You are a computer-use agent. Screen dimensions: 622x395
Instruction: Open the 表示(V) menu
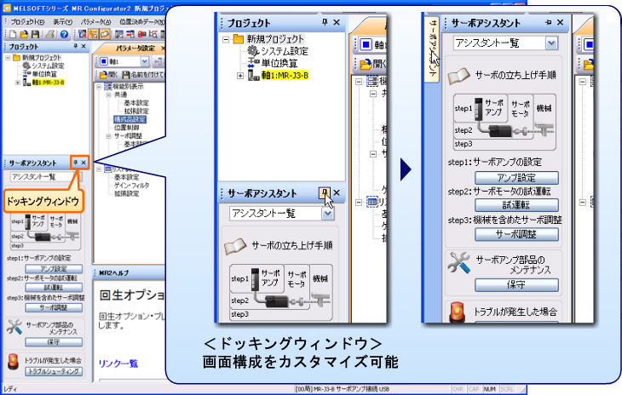63,22
